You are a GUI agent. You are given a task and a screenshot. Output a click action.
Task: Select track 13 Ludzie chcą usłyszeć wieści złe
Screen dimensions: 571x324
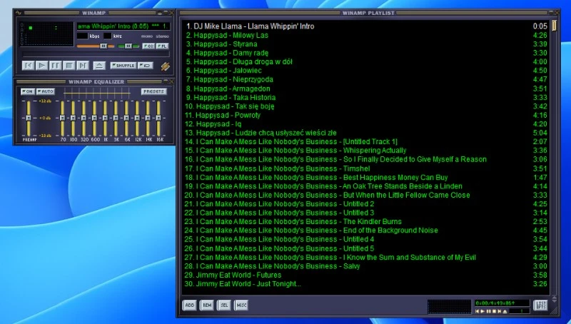(x=365, y=133)
